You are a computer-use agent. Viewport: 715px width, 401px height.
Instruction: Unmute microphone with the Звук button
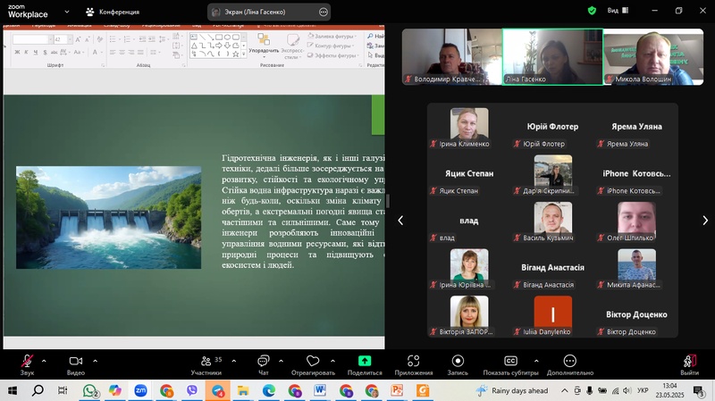pos(27,365)
